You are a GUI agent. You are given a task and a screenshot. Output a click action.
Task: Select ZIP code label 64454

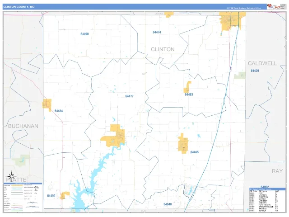59,111
